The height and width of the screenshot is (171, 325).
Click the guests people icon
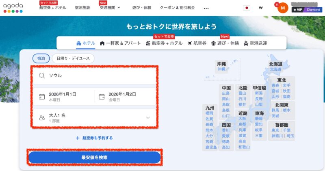(x=42, y=118)
